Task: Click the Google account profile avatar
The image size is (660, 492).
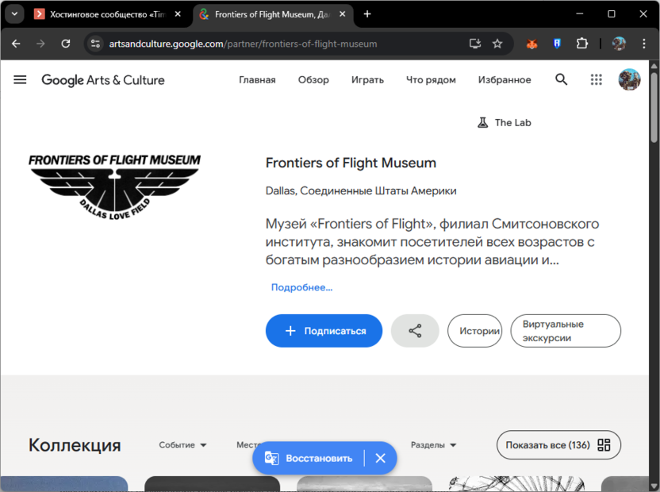Action: tap(629, 79)
